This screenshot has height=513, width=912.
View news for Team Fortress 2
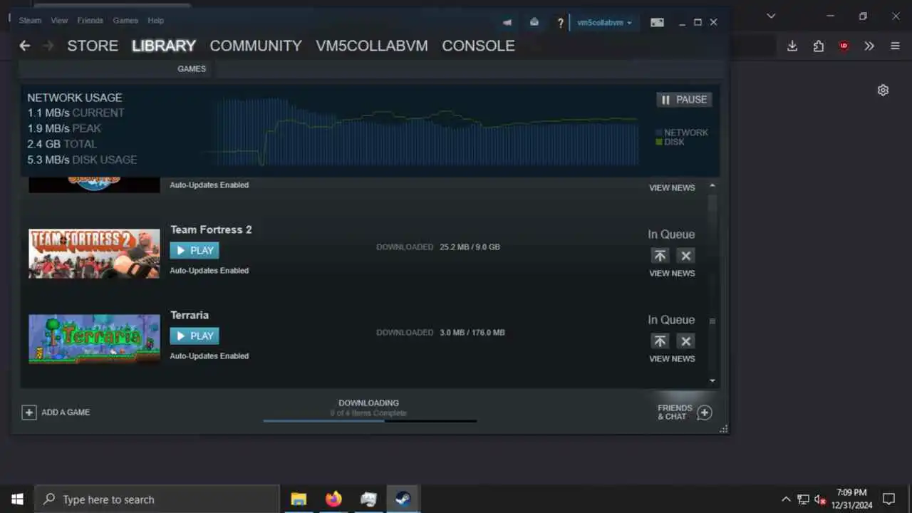(x=672, y=274)
